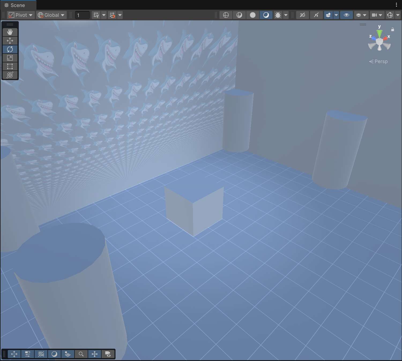Image resolution: width=402 pixels, height=361 pixels.
Task: Click the center cube of the orientation gizmo
Action: click(379, 42)
